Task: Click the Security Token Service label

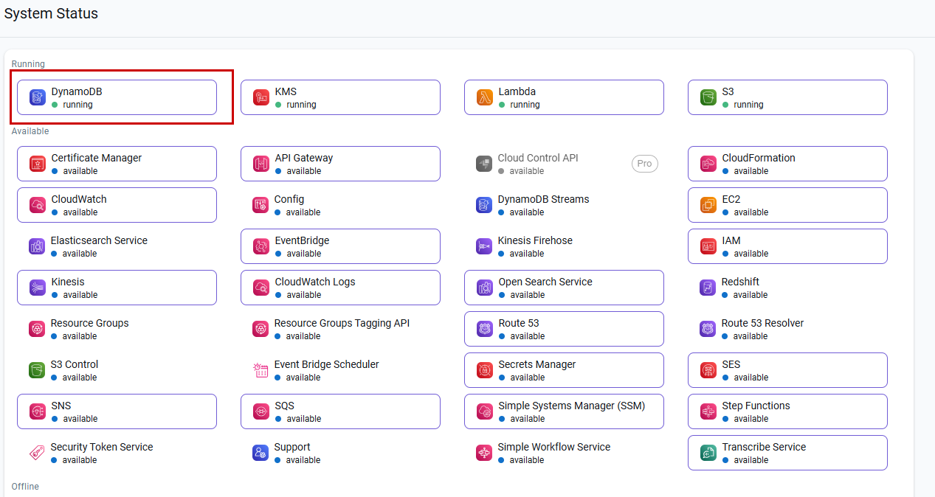Action: (x=102, y=447)
